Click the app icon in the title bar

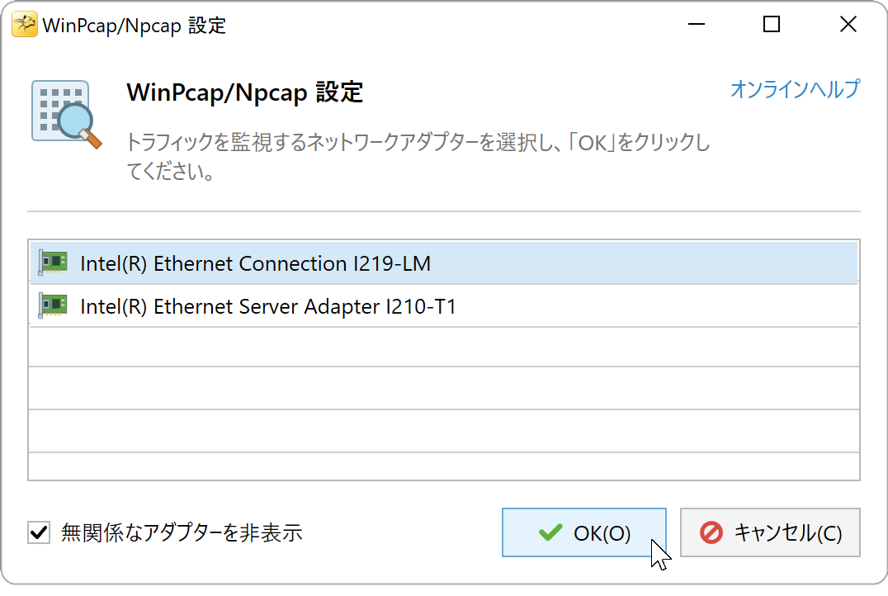click(25, 25)
